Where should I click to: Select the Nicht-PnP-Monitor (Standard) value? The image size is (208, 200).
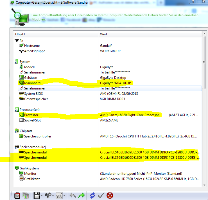click(x=141, y=174)
